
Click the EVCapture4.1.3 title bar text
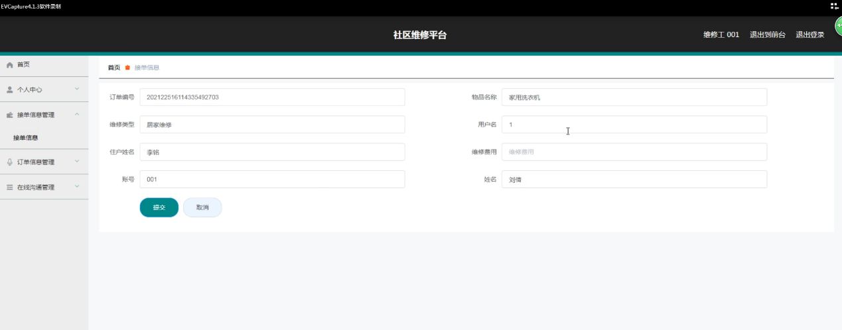[31, 7]
